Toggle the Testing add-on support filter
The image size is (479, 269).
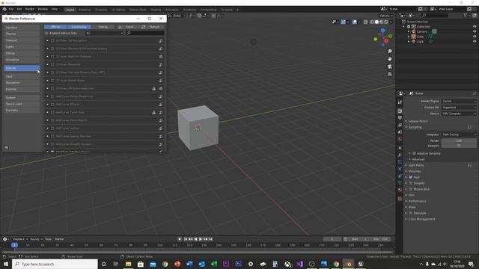103,27
